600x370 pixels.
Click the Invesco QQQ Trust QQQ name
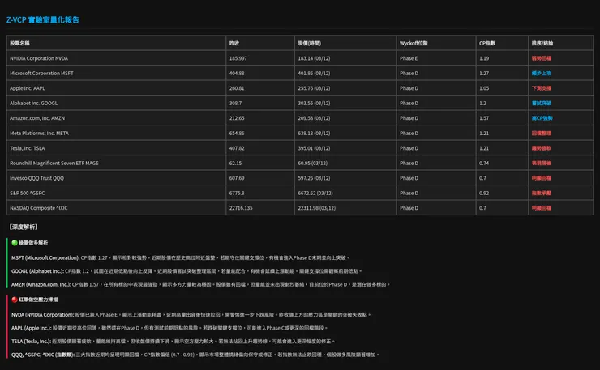pos(37,178)
